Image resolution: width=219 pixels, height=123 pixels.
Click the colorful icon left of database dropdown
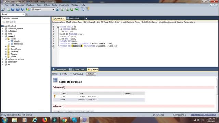(x=28, y=9)
